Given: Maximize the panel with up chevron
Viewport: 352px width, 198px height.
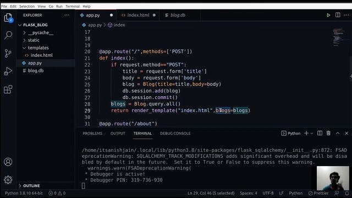Looking at the screenshot, I should (x=338, y=133).
